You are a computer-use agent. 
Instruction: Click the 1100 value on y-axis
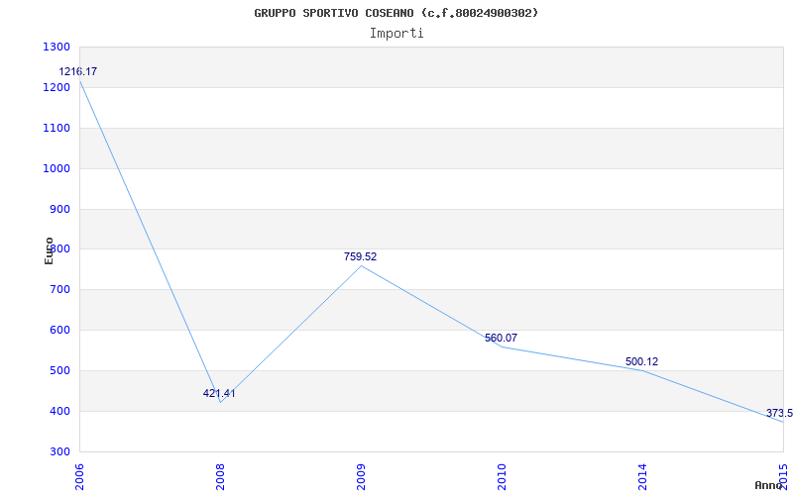(x=57, y=129)
